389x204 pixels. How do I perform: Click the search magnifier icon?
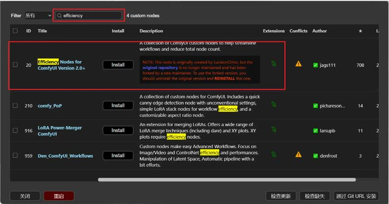point(59,16)
